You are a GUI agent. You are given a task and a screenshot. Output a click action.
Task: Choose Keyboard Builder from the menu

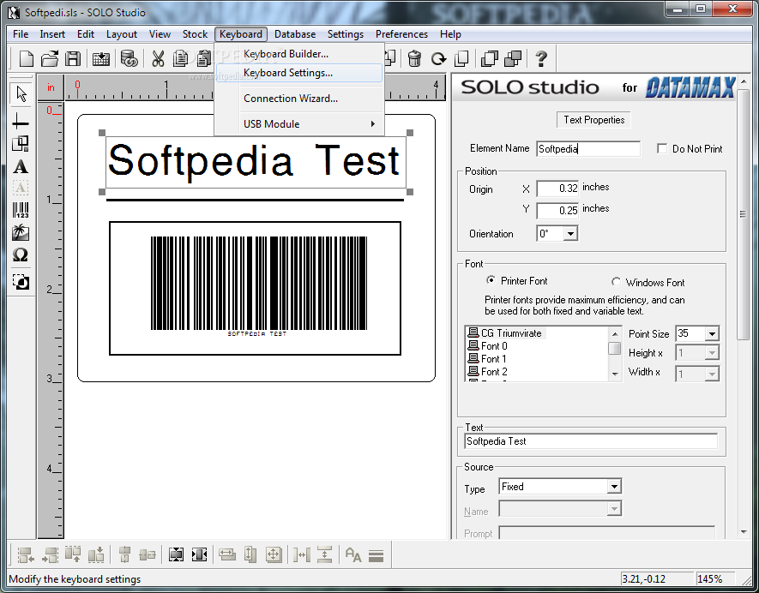(299, 54)
